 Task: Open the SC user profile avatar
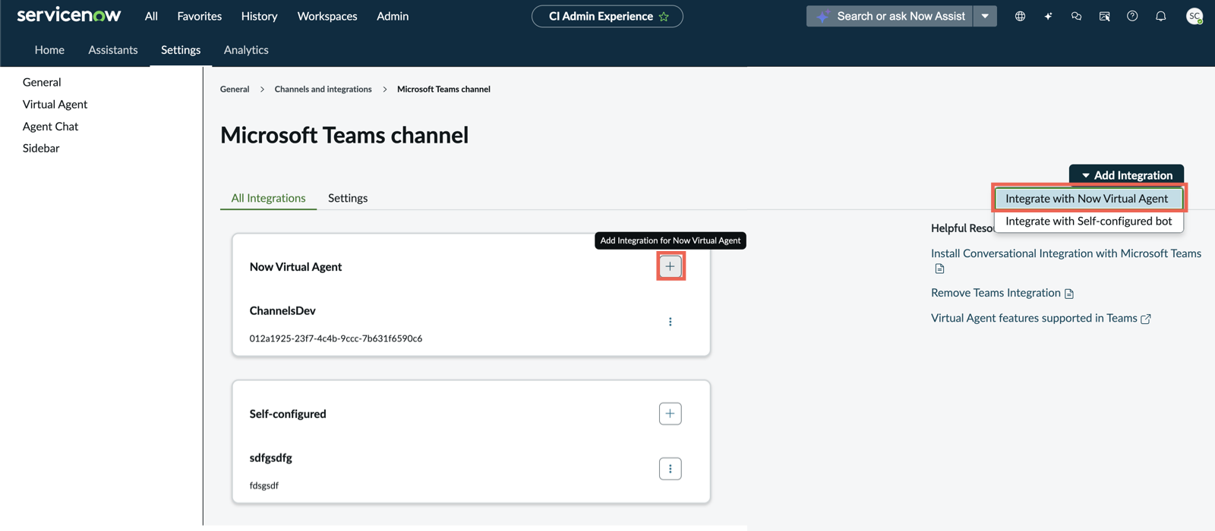click(1194, 16)
